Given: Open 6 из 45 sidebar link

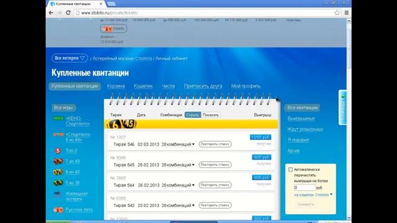Looking at the screenshot, I should point(73,172).
